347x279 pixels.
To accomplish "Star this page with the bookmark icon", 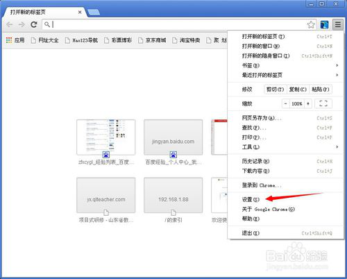I will click(x=311, y=24).
